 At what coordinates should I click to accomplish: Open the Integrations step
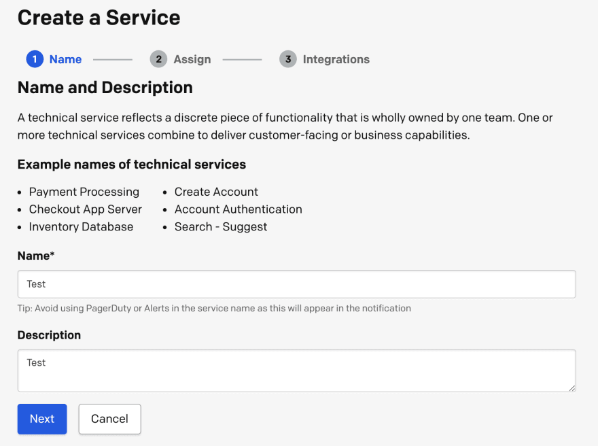tap(335, 59)
